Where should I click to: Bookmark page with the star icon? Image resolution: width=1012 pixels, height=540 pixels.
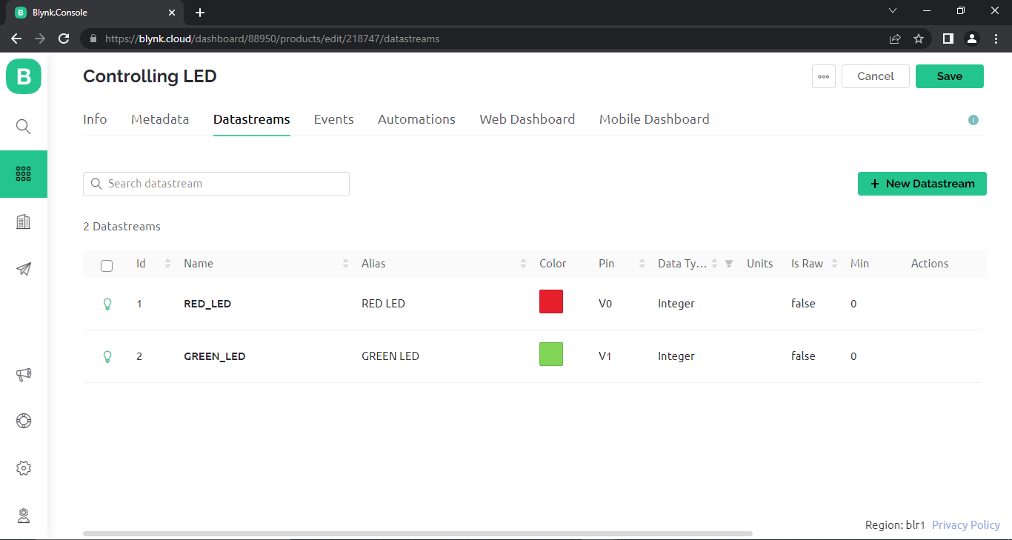pyautogui.click(x=919, y=39)
